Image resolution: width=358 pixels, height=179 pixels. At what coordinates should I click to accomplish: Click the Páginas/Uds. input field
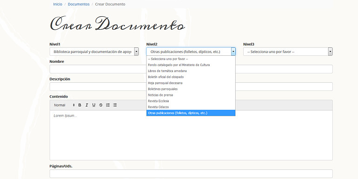(x=191, y=173)
